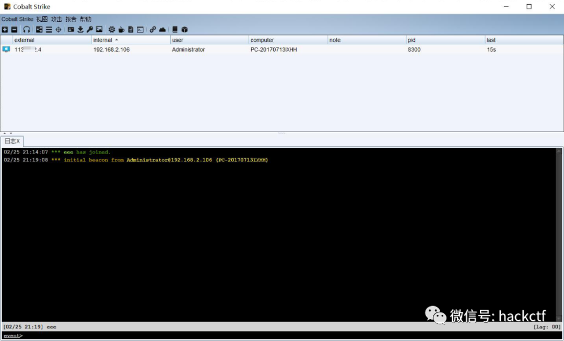Open the Cobalt Strike menu
This screenshot has width=564, height=341.
pos(17,19)
